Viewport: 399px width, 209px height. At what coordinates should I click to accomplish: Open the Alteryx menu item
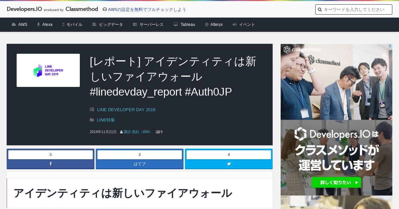pyautogui.click(x=216, y=25)
